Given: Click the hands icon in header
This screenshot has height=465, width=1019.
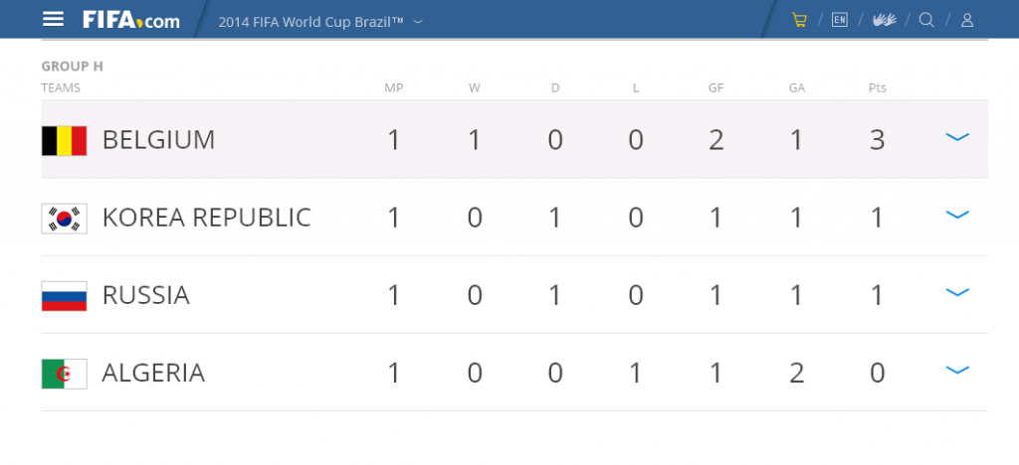Looking at the screenshot, I should [x=884, y=20].
